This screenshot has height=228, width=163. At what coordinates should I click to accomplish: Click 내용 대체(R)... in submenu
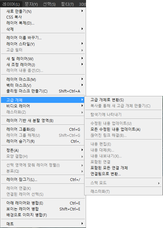pyautogui.click(x=123, y=150)
